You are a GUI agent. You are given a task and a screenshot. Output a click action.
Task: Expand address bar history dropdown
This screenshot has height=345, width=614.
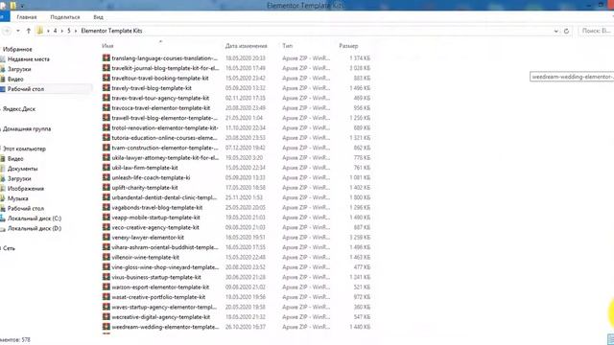556,31
